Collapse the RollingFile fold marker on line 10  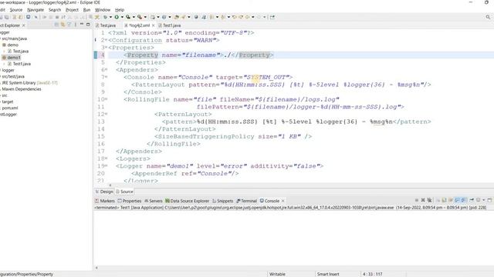(x=107, y=99)
